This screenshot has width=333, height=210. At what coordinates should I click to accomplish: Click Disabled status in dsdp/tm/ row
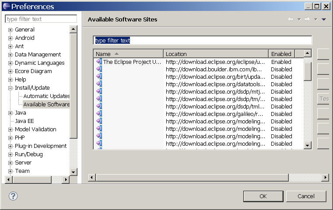coord(281,99)
